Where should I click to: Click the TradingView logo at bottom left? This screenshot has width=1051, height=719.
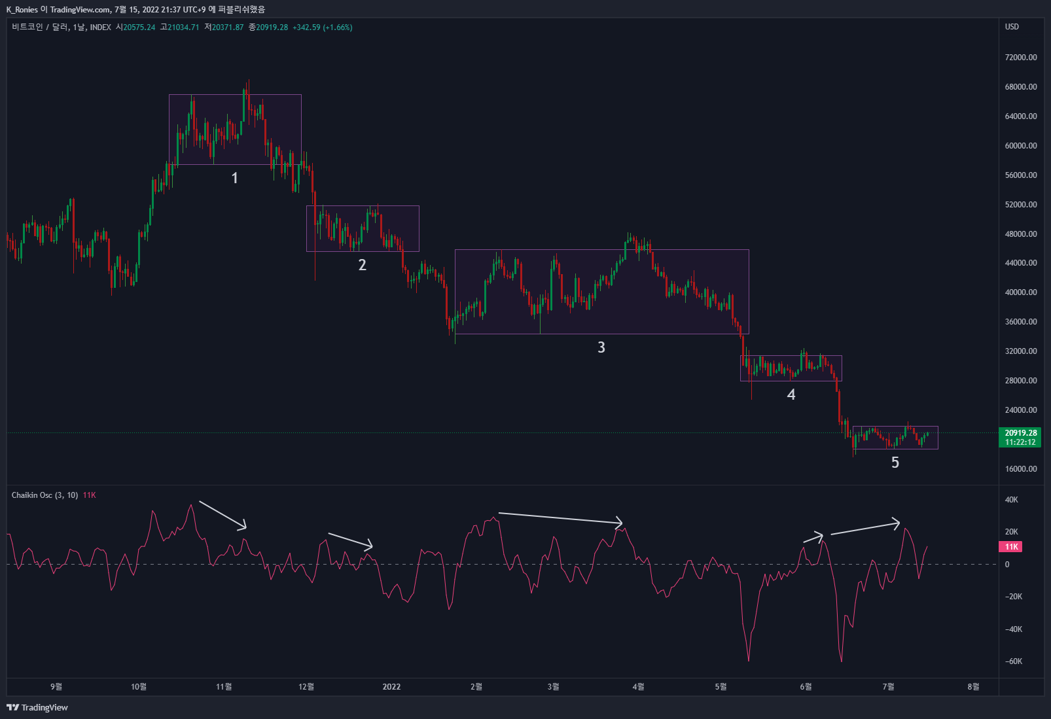point(37,707)
